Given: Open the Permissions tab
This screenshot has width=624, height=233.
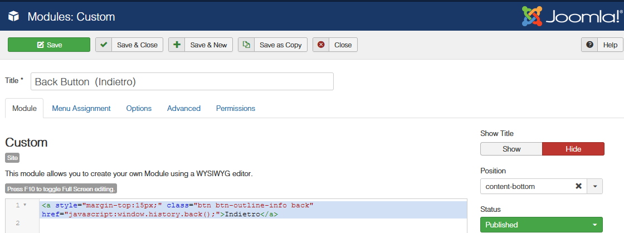Looking at the screenshot, I should (236, 109).
